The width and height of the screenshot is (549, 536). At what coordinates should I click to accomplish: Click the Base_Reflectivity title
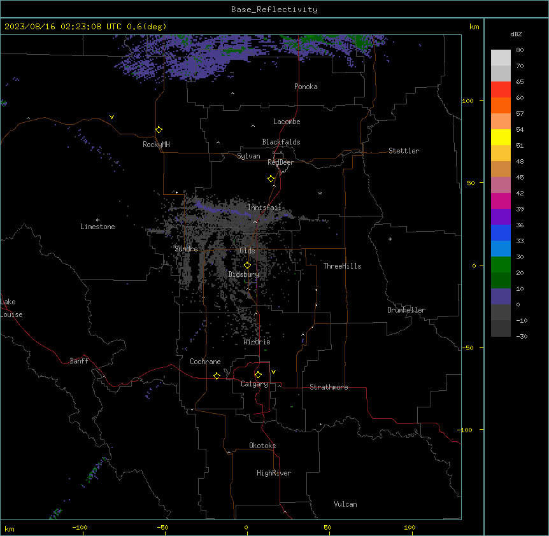pos(274,10)
